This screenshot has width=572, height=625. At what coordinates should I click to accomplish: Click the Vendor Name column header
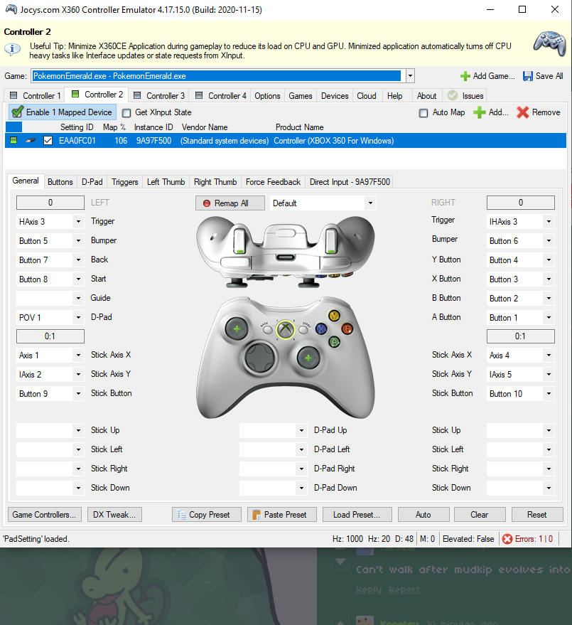pyautogui.click(x=205, y=127)
